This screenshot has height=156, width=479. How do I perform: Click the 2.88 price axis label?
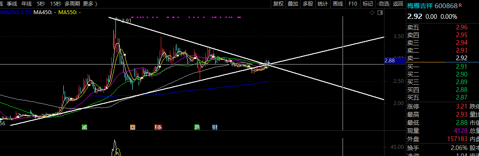point(390,61)
